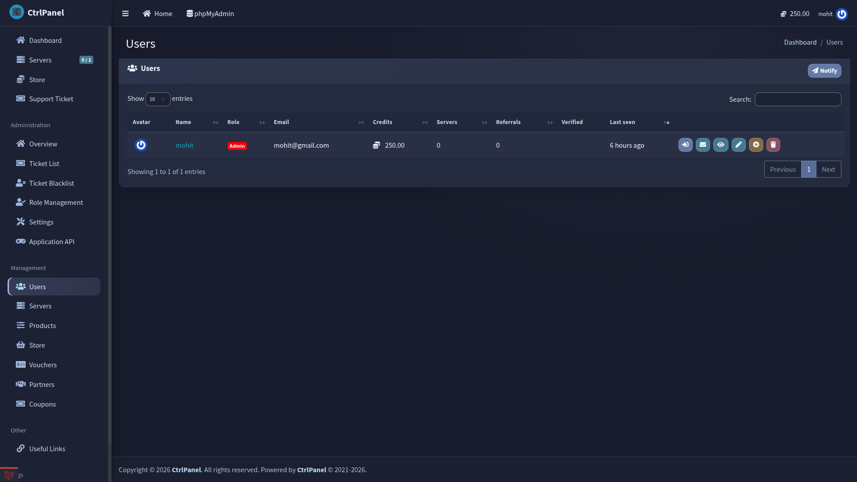Sort table by Role column

246,122
